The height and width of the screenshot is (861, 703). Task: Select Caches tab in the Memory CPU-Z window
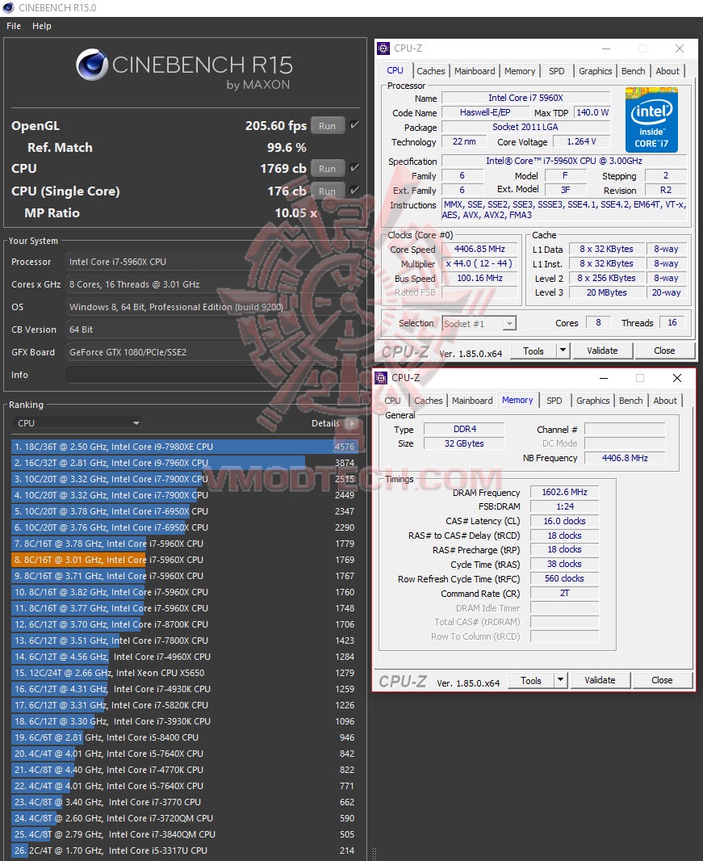tap(429, 401)
